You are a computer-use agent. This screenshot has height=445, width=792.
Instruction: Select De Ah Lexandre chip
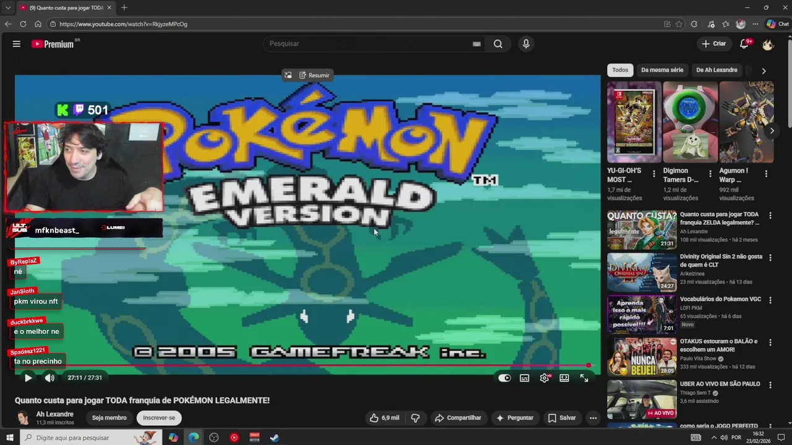(717, 70)
